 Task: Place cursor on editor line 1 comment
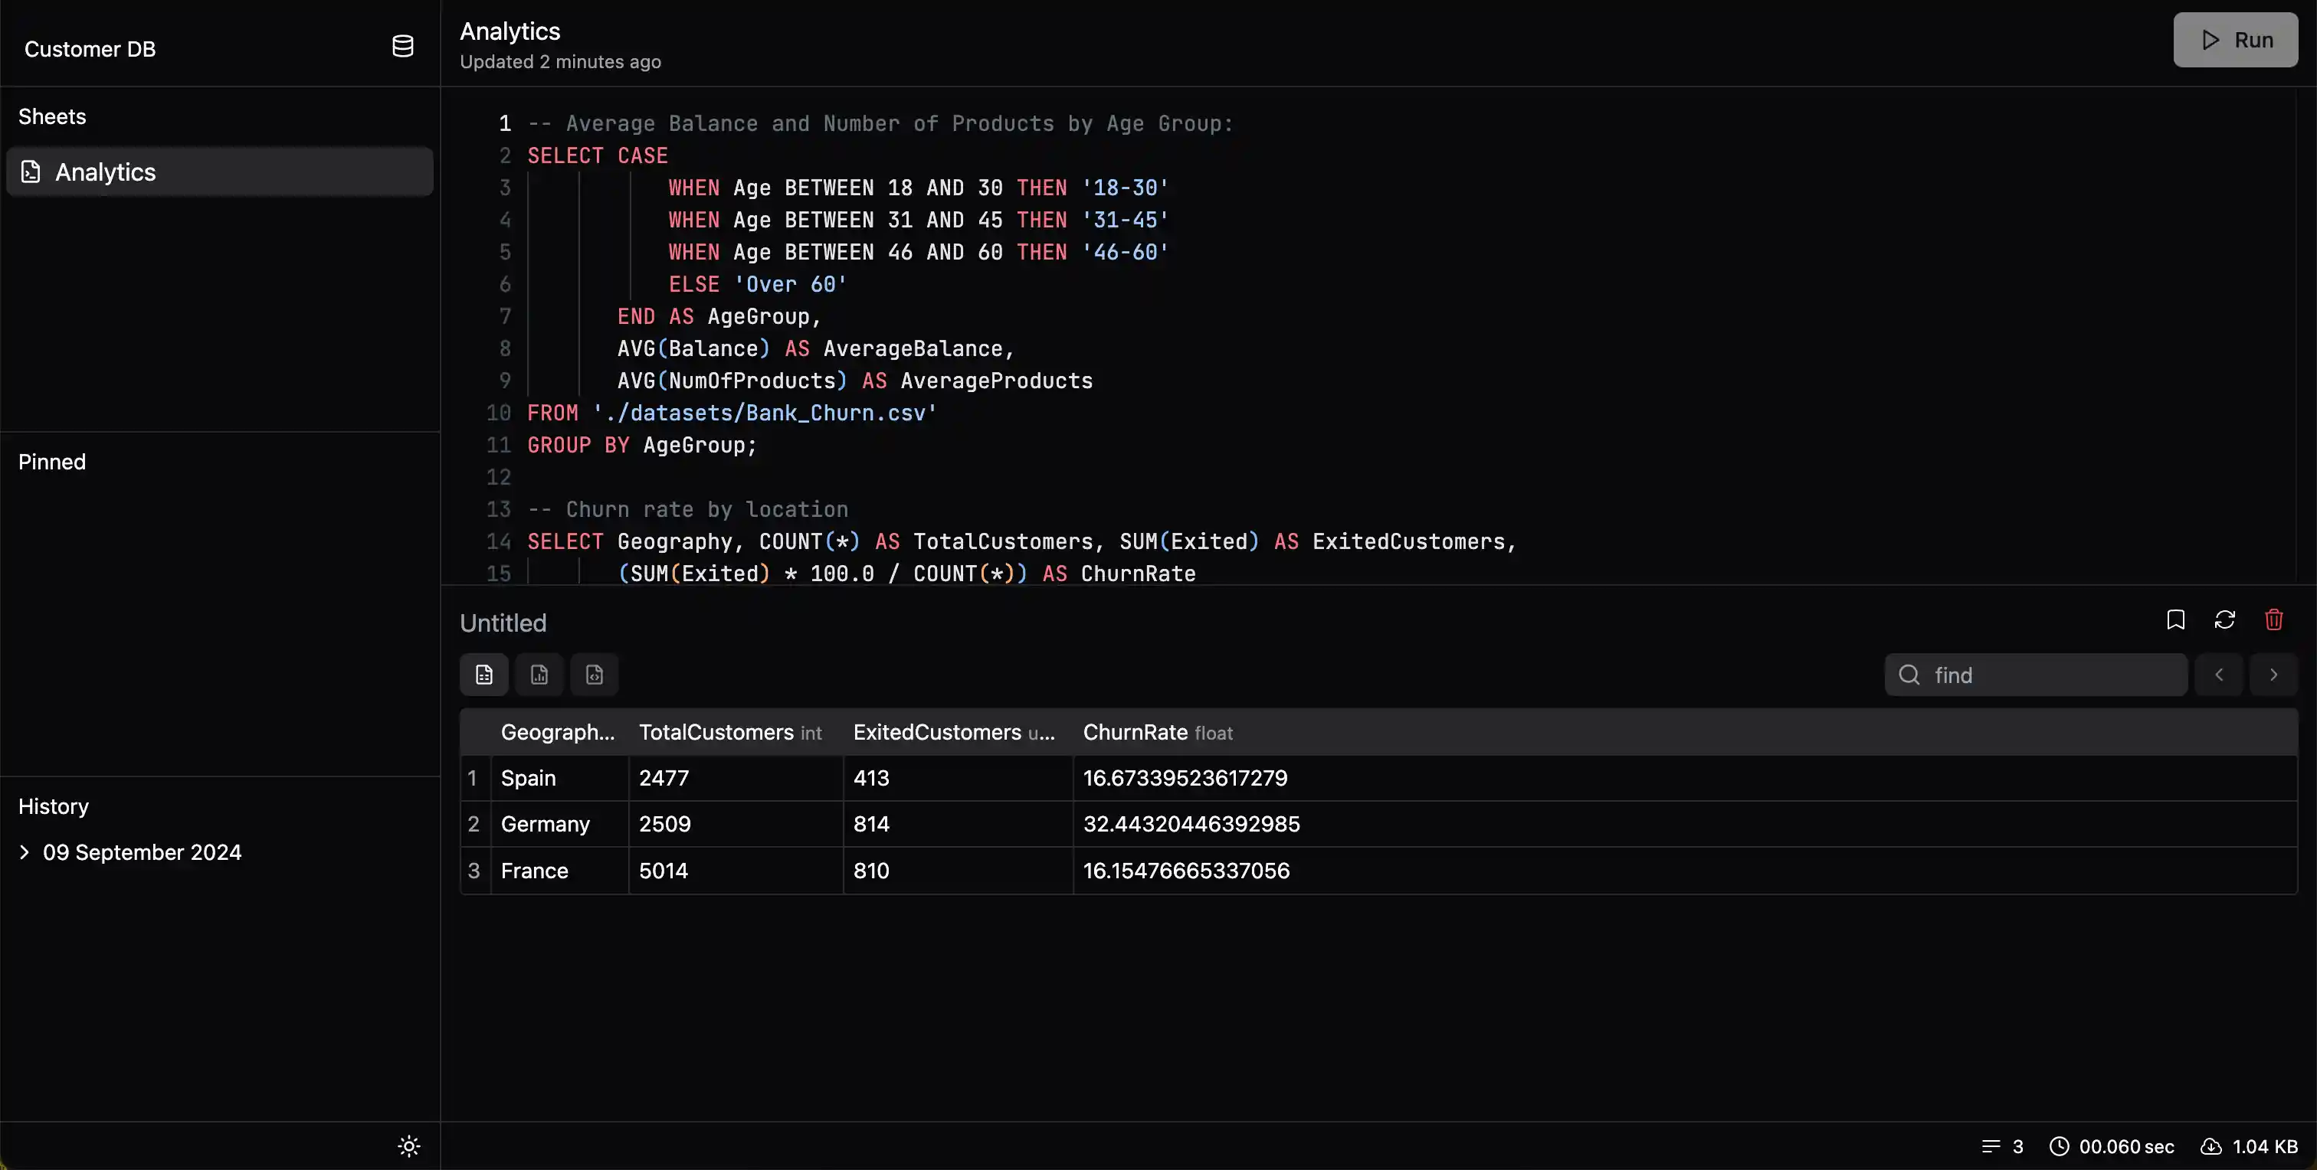tap(880, 124)
